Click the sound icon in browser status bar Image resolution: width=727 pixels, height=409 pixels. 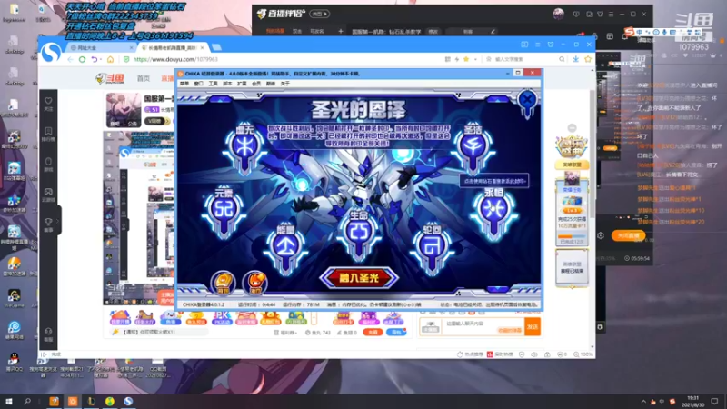(x=534, y=354)
